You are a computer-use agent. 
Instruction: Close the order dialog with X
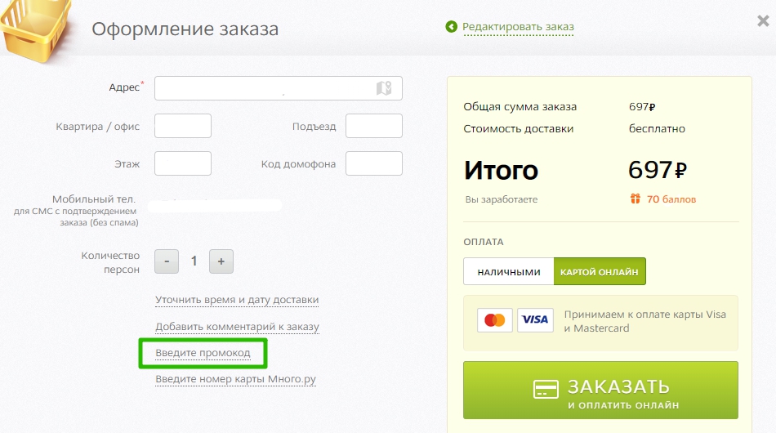tap(763, 22)
